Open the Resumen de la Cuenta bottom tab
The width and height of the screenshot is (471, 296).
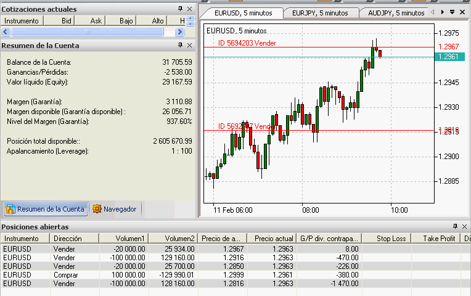[46, 209]
